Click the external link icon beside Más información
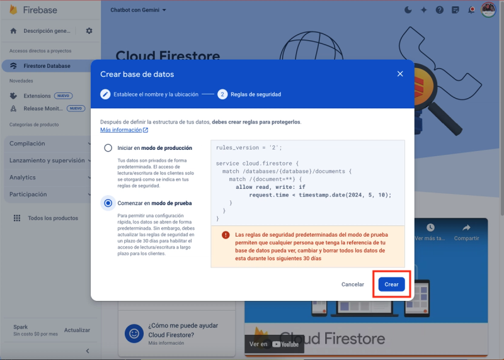 146,130
